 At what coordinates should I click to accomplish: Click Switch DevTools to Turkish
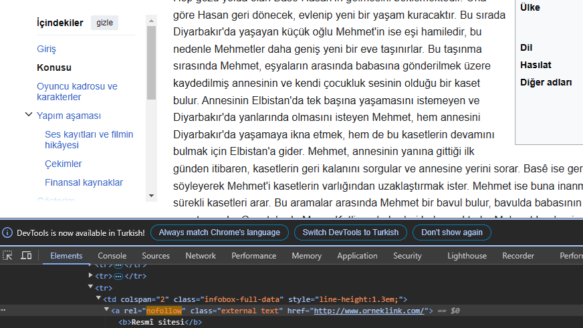coord(350,232)
